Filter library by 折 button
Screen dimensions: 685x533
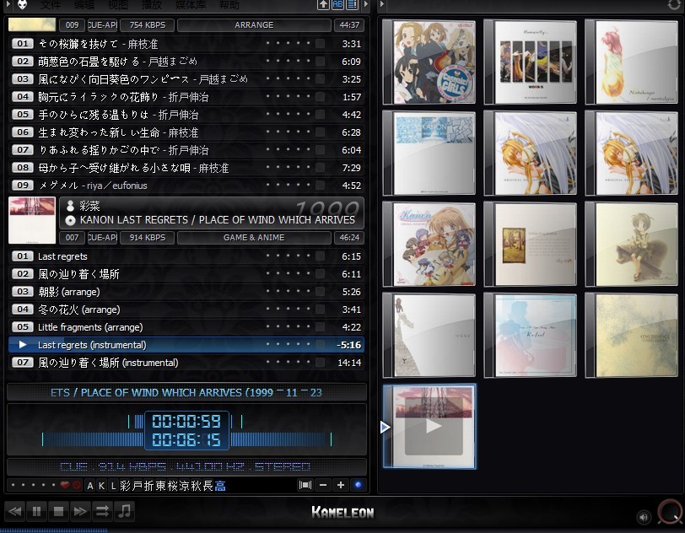click(x=149, y=486)
